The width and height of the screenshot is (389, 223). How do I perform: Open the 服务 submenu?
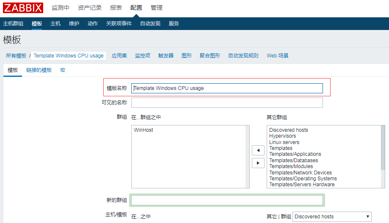(x=174, y=24)
